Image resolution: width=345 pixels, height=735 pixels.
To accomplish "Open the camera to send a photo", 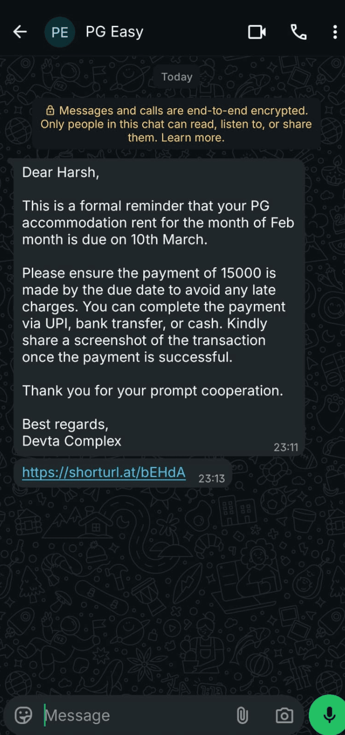I will click(284, 715).
